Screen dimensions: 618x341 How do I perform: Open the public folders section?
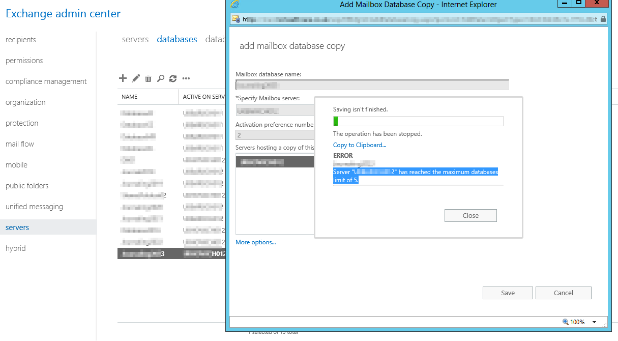27,186
